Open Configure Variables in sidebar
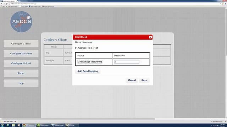The width and height of the screenshot is (227, 127). click(21, 54)
